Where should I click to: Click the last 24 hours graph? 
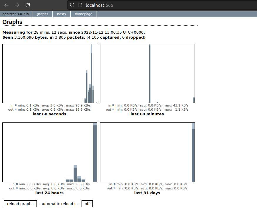[50, 152]
